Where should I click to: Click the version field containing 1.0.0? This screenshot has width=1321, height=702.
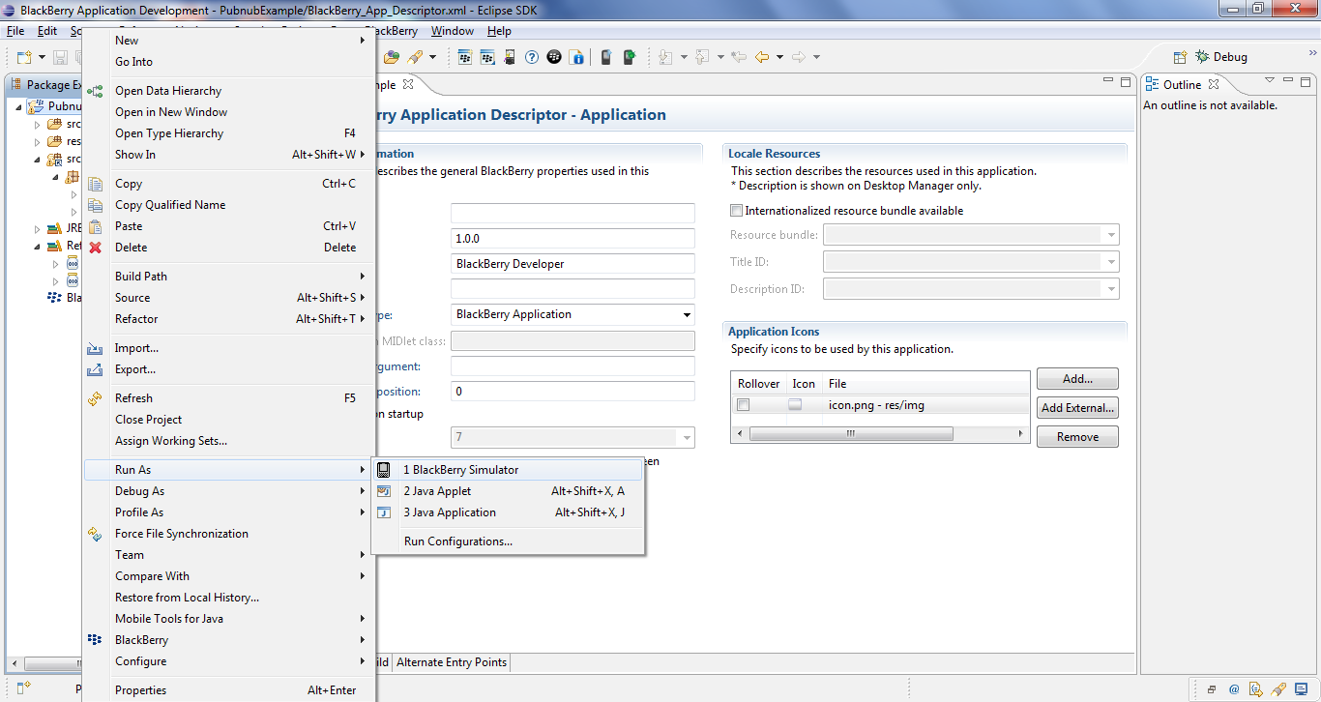[x=572, y=238]
